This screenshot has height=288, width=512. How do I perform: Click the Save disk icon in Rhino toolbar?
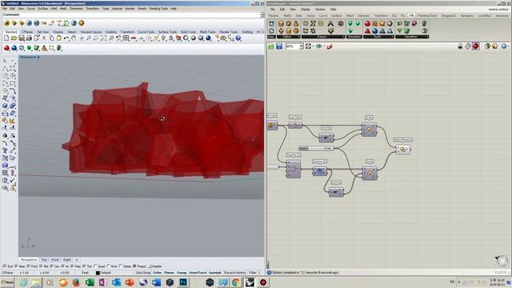(x=22, y=38)
